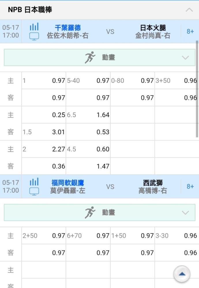Tap the 05-17 17:00 time of 千葉羅德 match
This screenshot has height=288, width=199.
pyautogui.click(x=11, y=31)
